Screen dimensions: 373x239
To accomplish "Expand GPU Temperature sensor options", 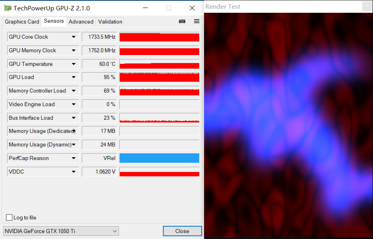I will click(x=74, y=64).
